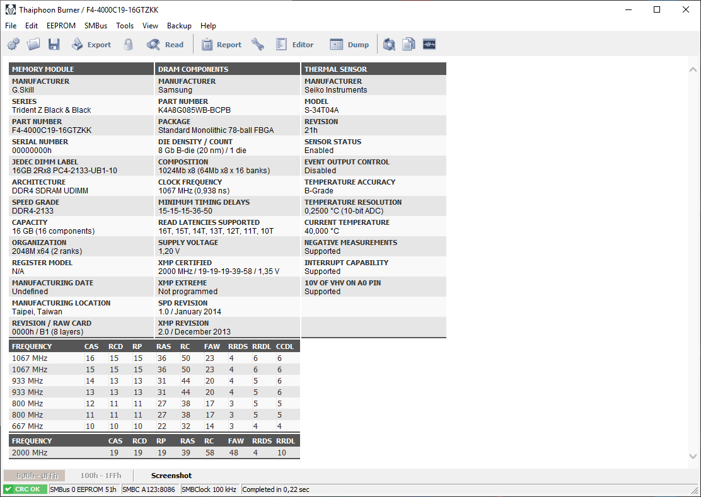Viewport: 701px width, 497px height.
Task: Open the Tools menu
Action: click(125, 26)
